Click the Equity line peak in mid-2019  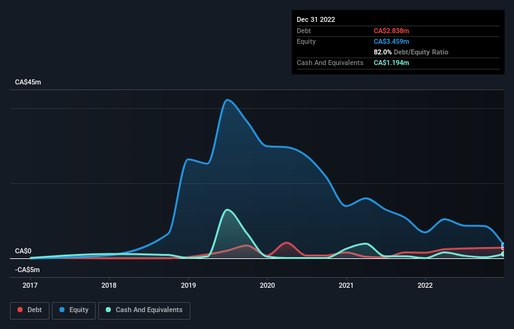coord(227,99)
